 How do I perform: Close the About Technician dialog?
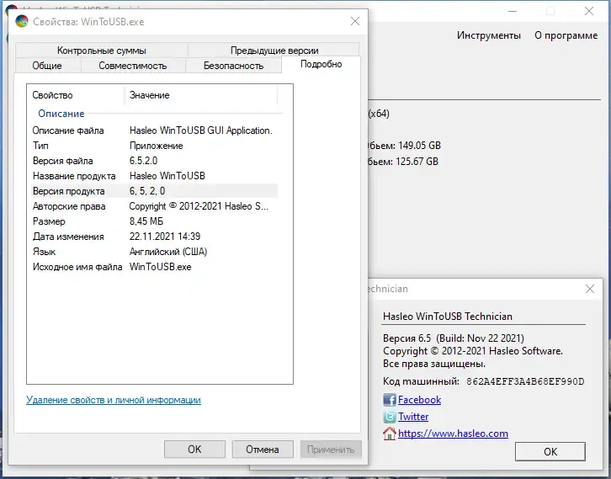click(x=590, y=289)
